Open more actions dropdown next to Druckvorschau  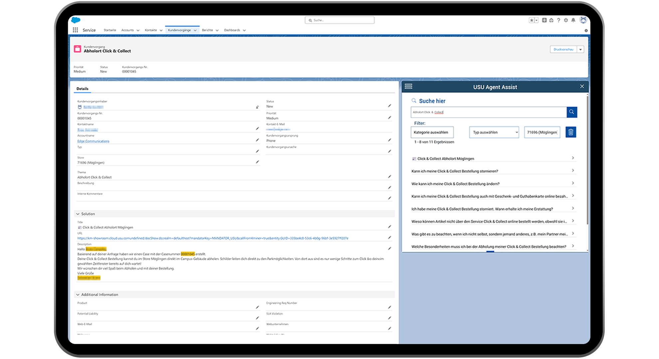[x=580, y=49]
